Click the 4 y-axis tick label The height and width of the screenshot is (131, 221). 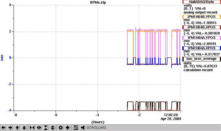click(10, 5)
